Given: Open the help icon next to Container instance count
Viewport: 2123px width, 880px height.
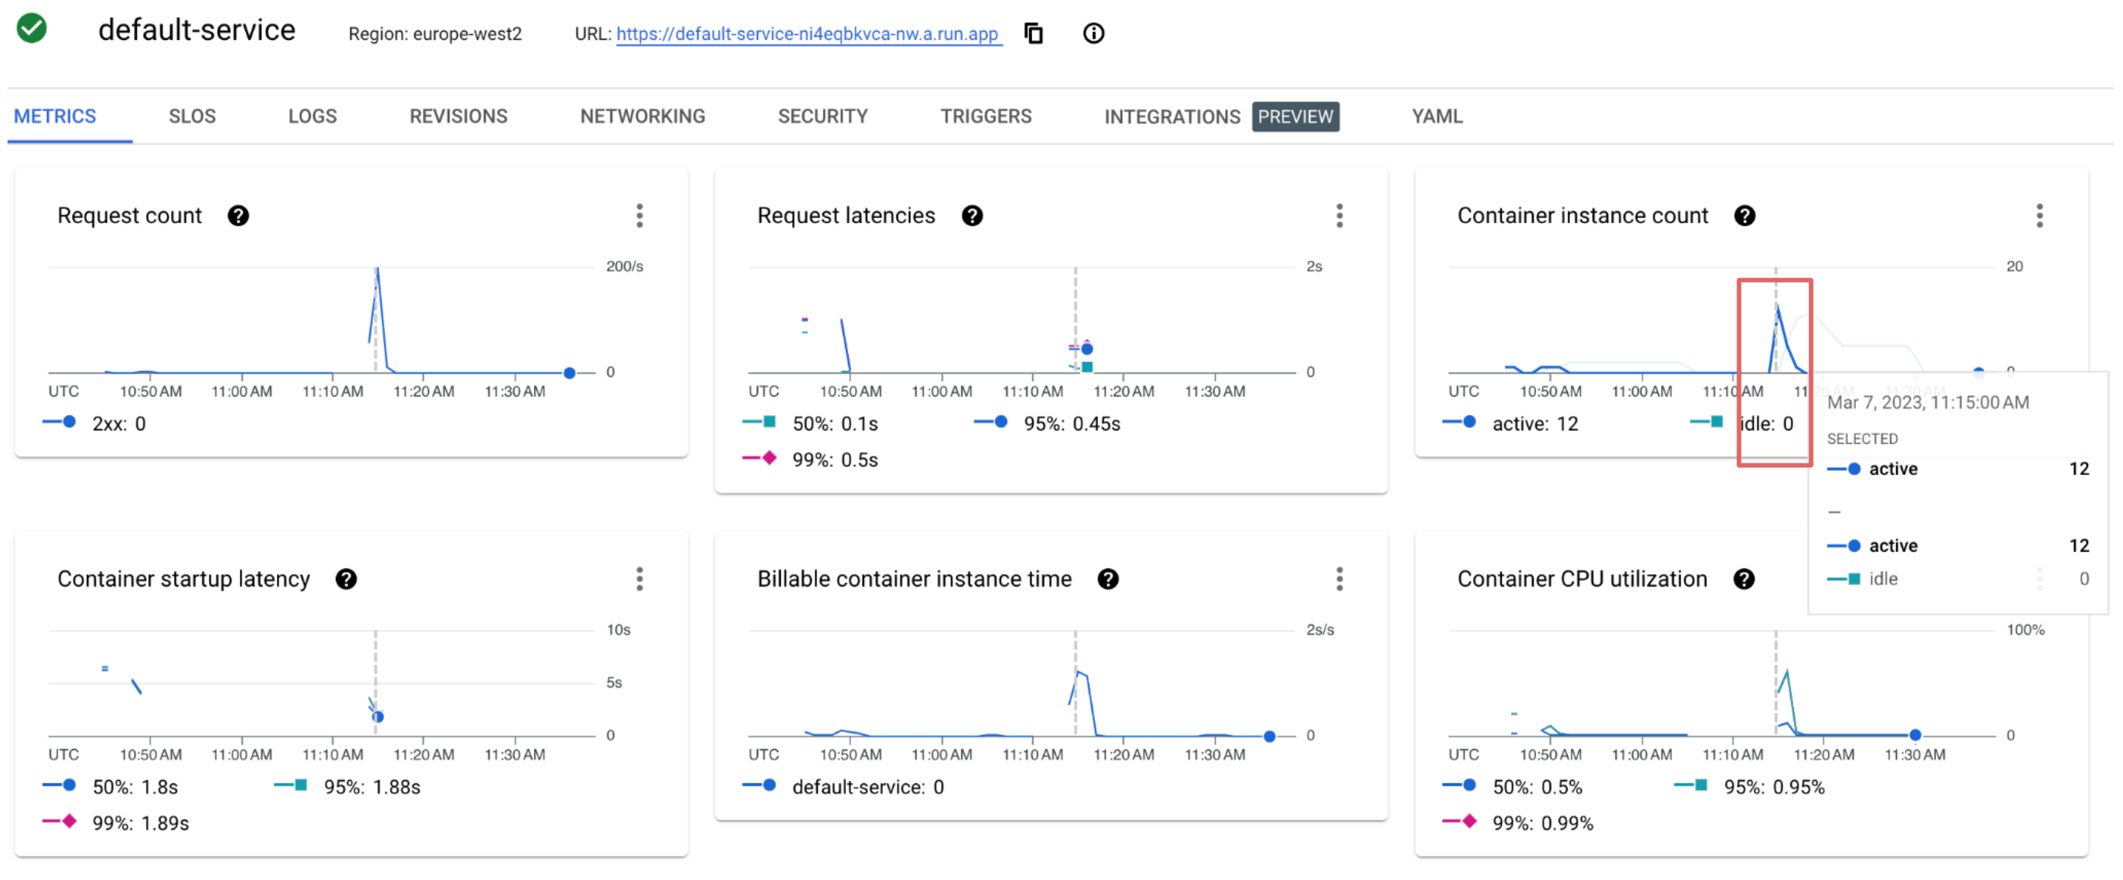Looking at the screenshot, I should [x=1744, y=215].
